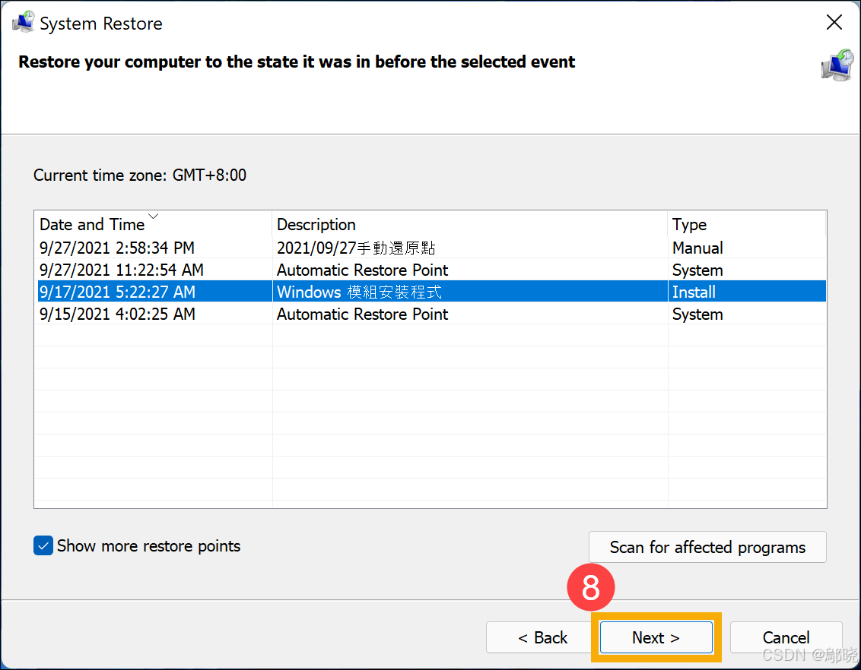Click Scan for affected programs
The image size is (861, 670).
coord(707,547)
